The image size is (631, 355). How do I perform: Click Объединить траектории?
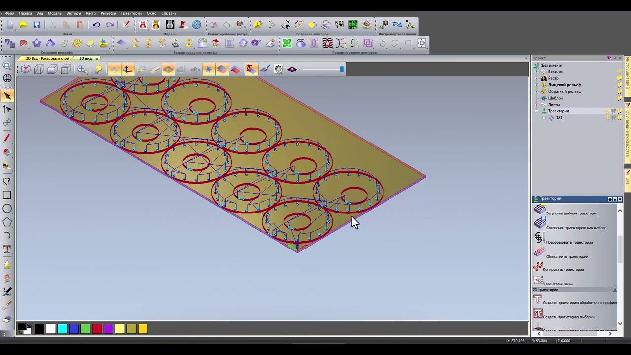click(x=567, y=256)
